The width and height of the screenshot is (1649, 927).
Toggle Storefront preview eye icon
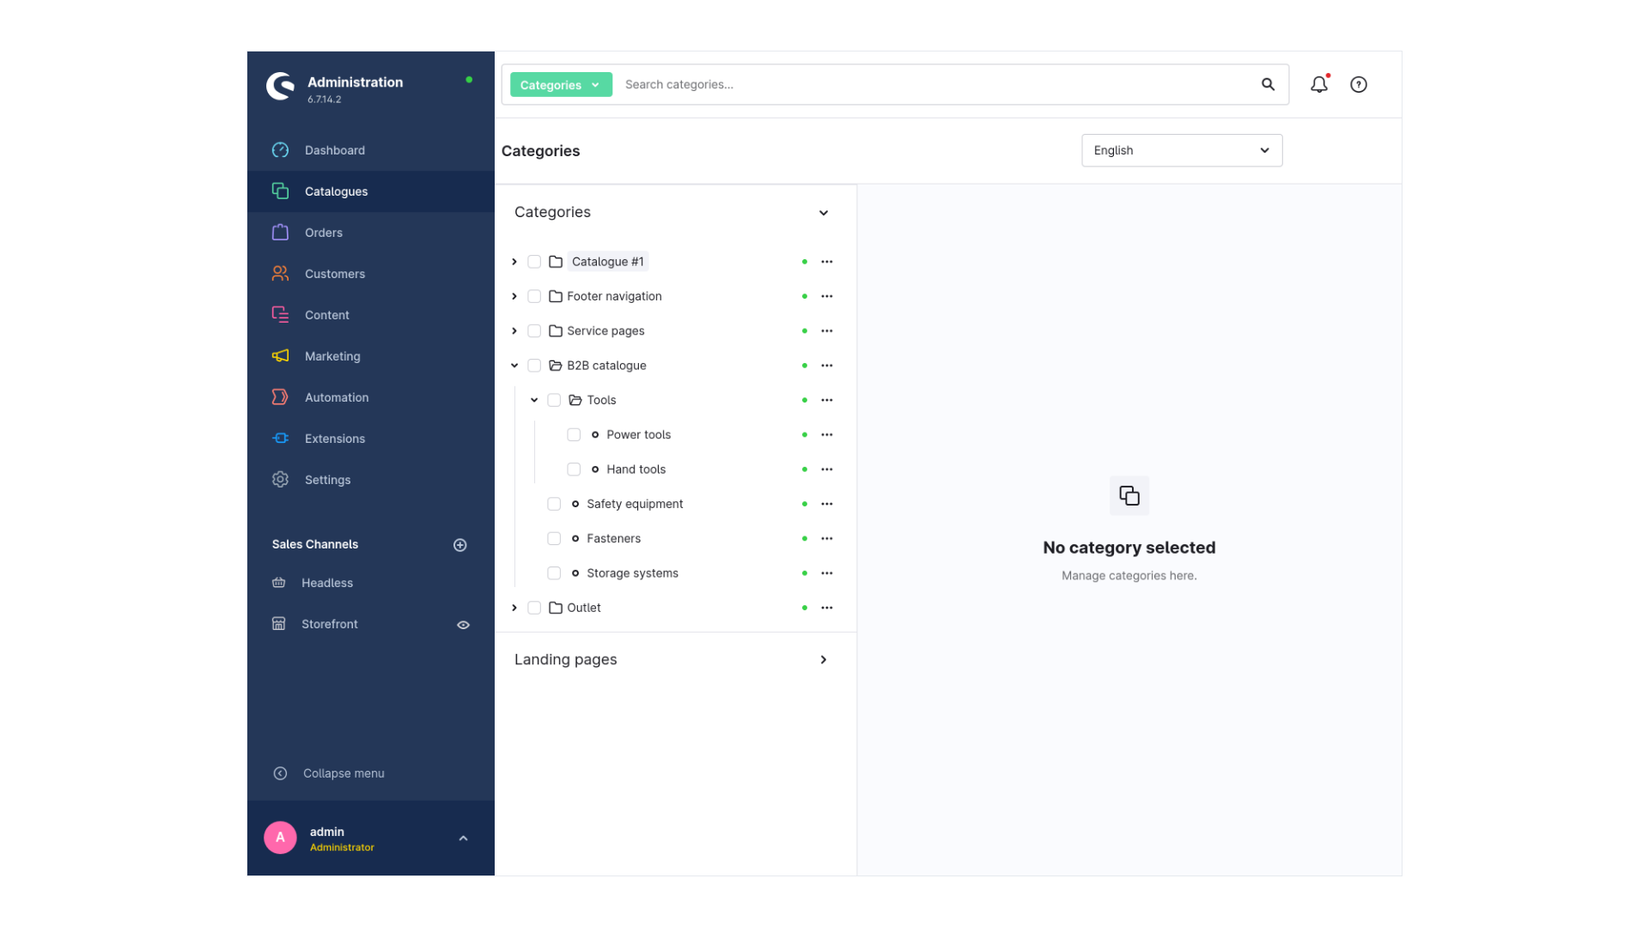tap(463, 625)
